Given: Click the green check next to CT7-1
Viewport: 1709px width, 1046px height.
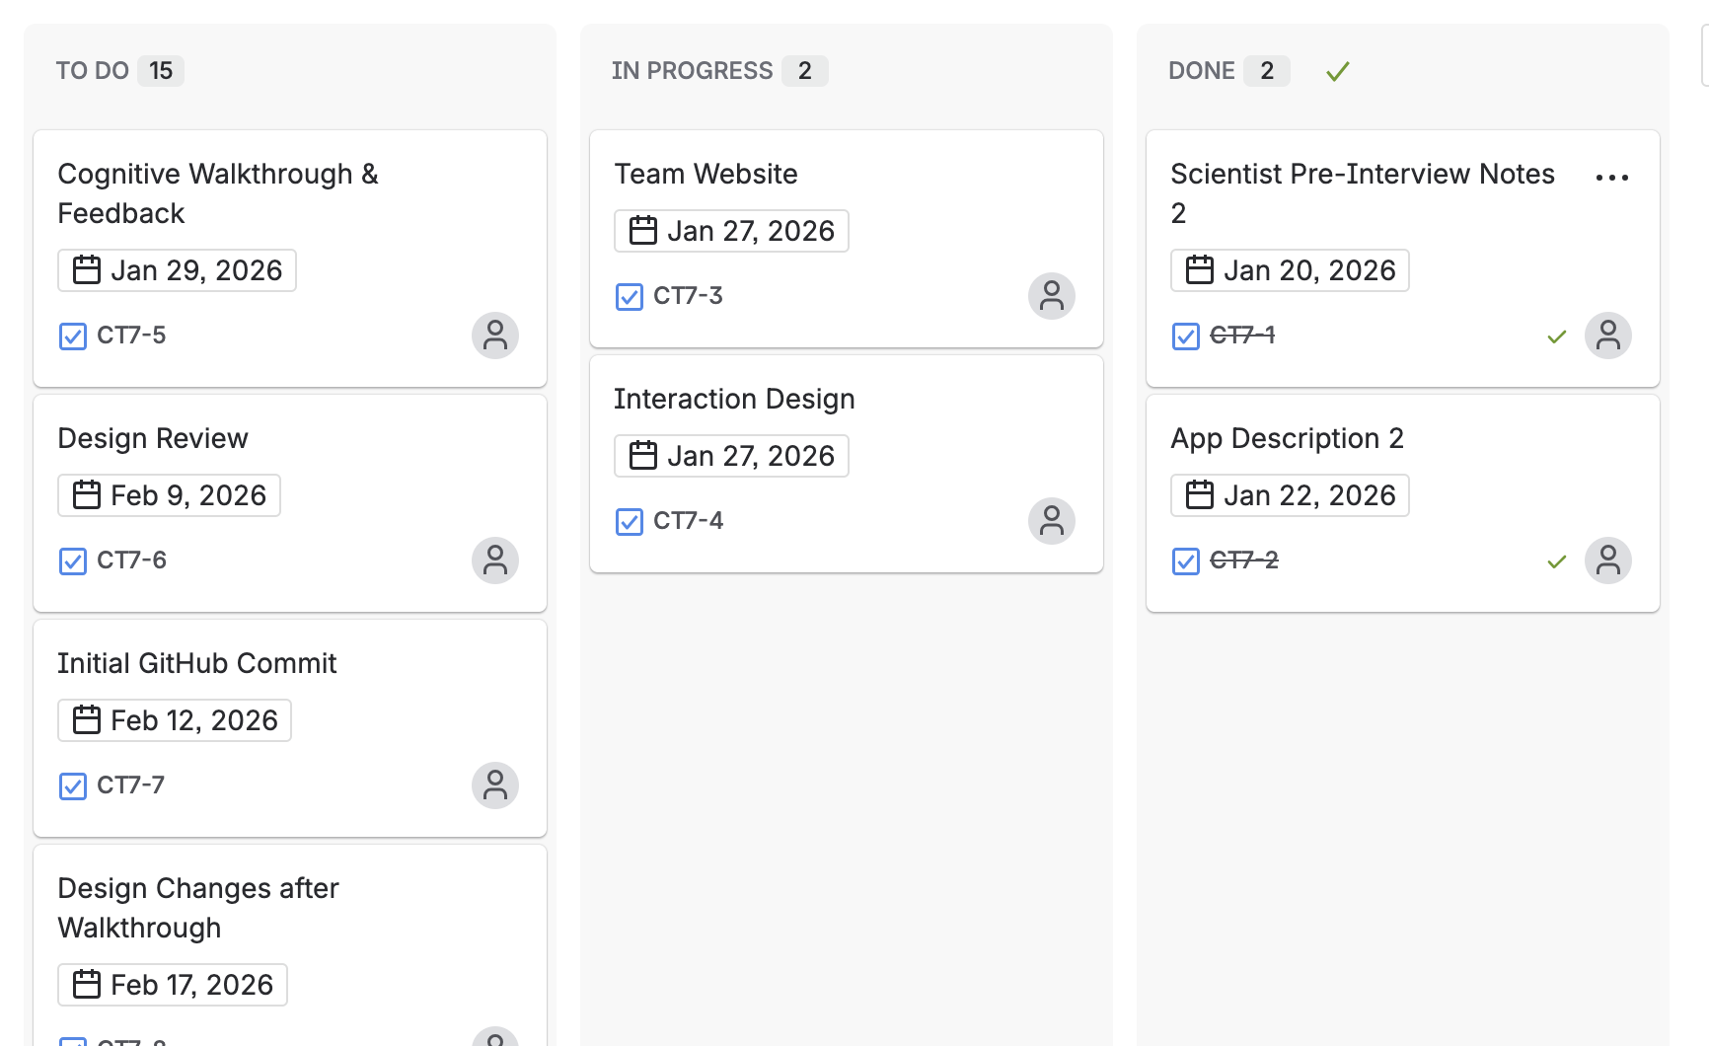Looking at the screenshot, I should pyautogui.click(x=1556, y=336).
